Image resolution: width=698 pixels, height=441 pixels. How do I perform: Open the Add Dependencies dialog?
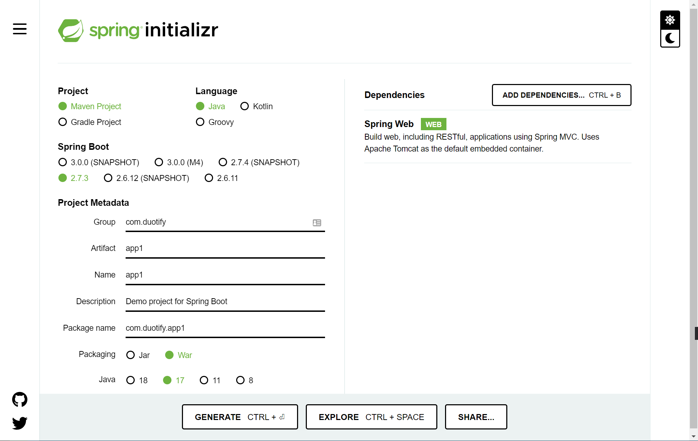561,95
